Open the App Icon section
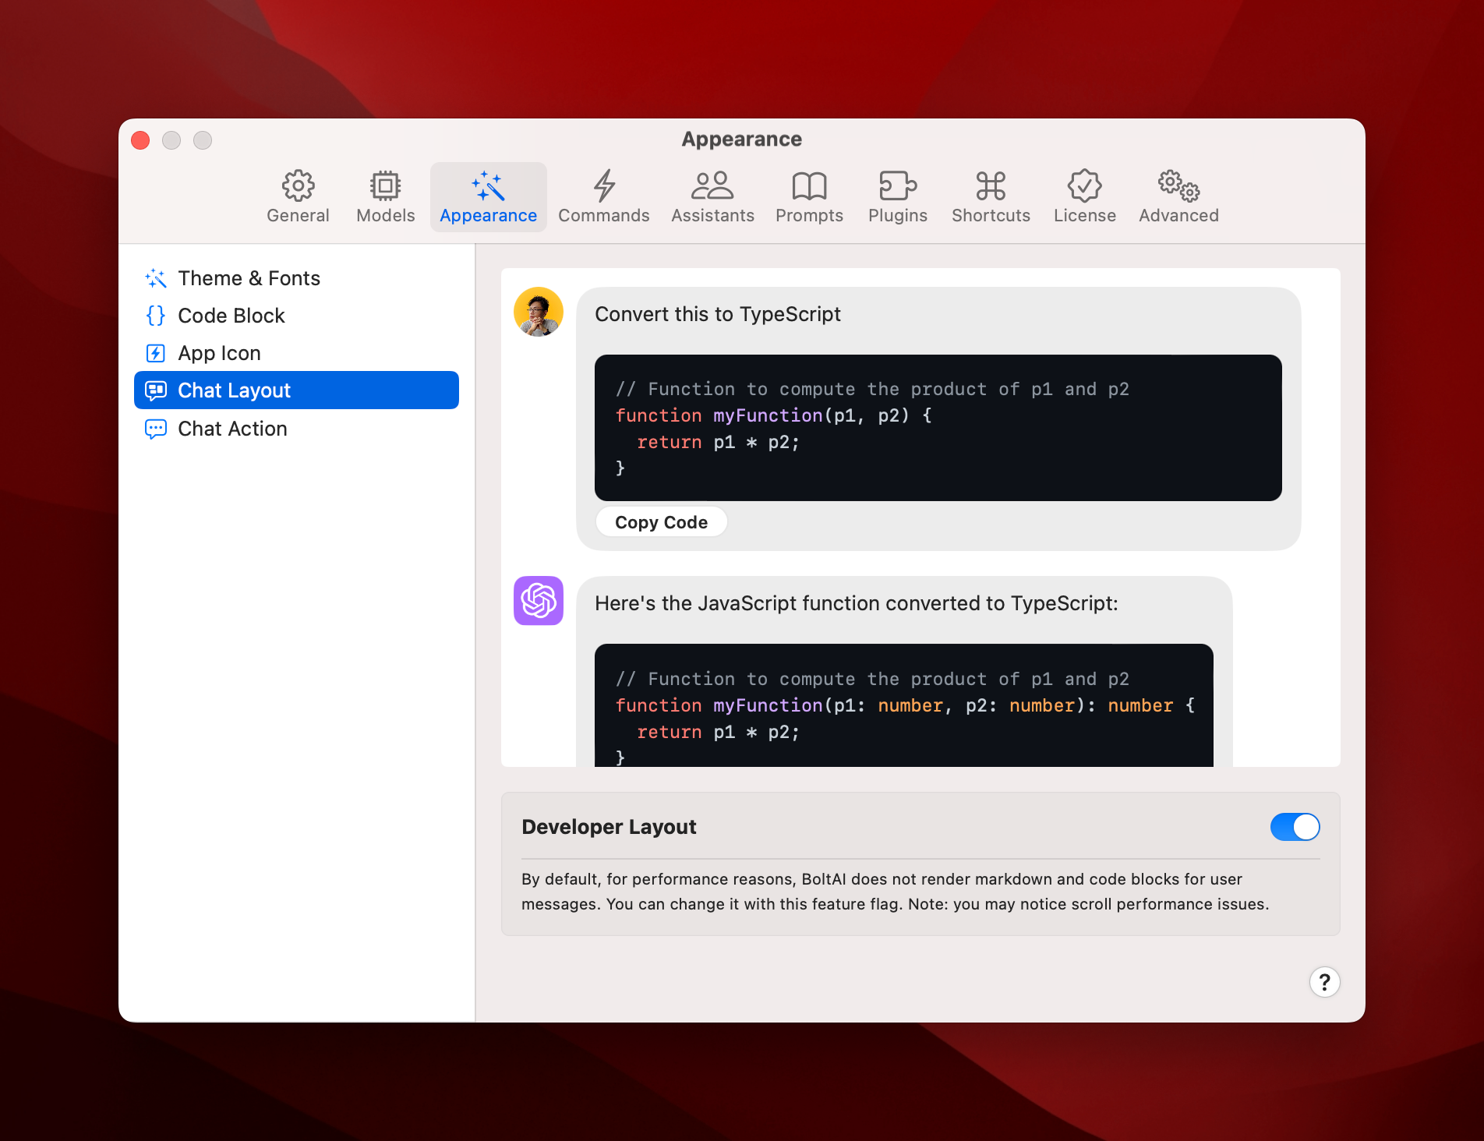 219,353
